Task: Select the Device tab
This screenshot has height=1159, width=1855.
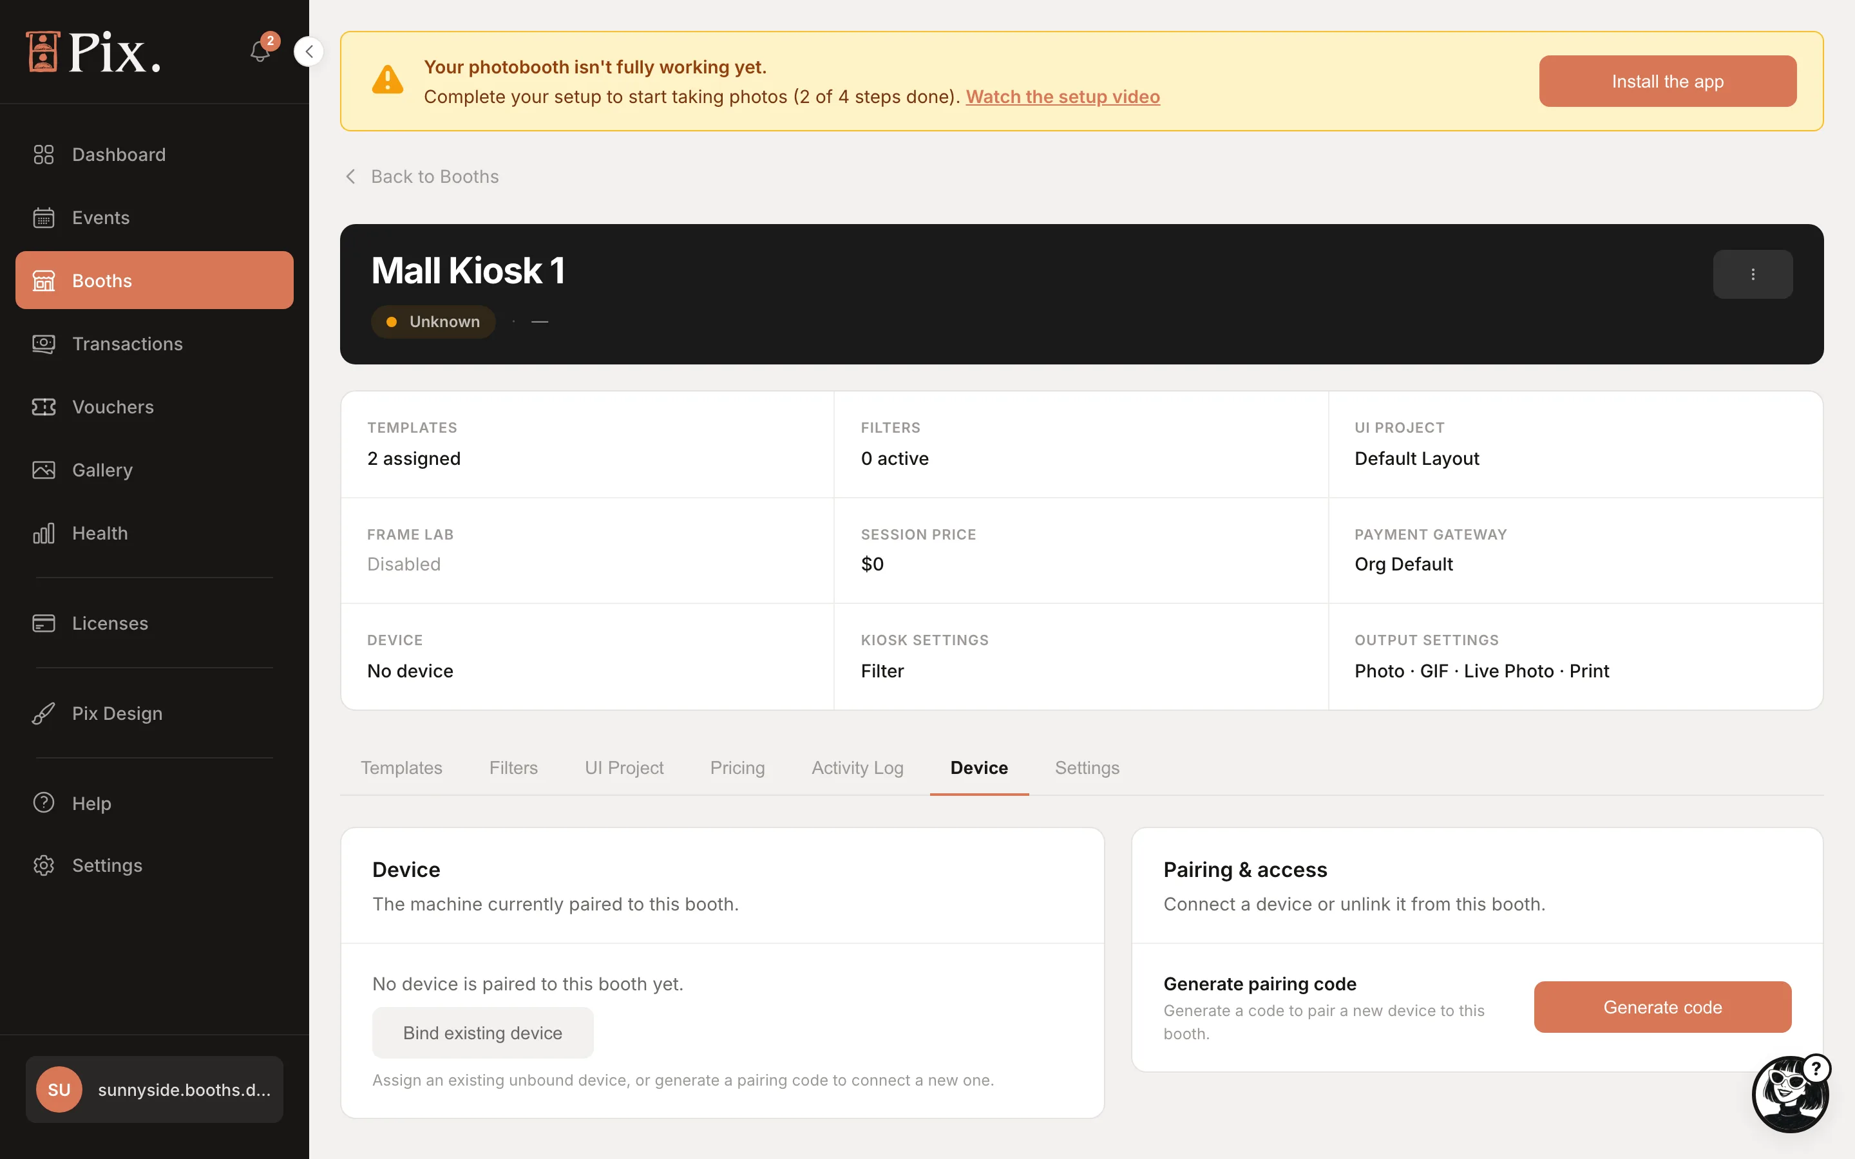Action: click(x=979, y=768)
